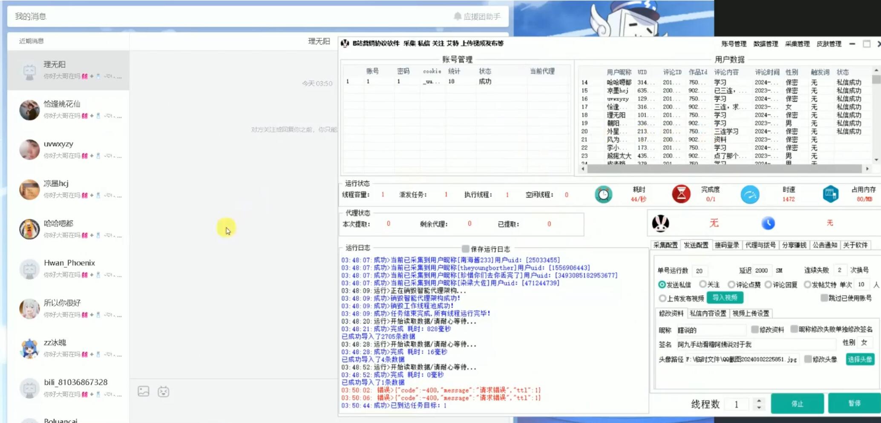881x423 pixels.
Task: Click the blue speedometer speed icon
Action: 750,194
